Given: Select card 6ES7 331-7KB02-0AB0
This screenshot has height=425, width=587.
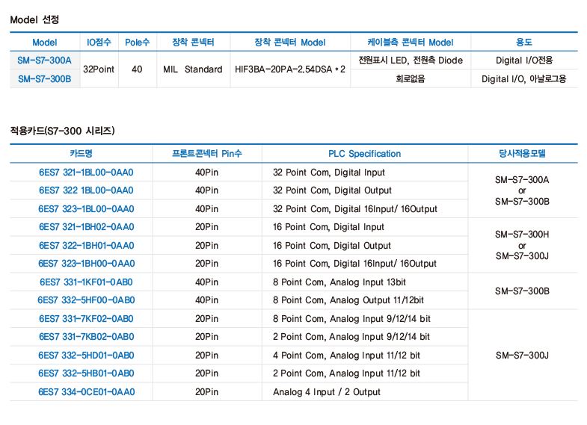Looking at the screenshot, I should pos(87,337).
